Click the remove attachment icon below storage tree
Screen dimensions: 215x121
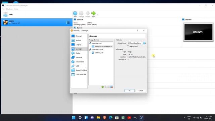(x=112, y=87)
